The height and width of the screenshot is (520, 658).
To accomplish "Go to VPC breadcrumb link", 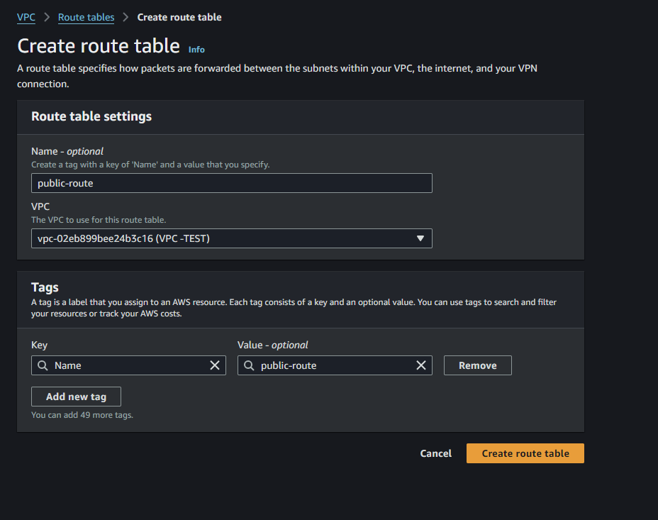I will (x=26, y=17).
